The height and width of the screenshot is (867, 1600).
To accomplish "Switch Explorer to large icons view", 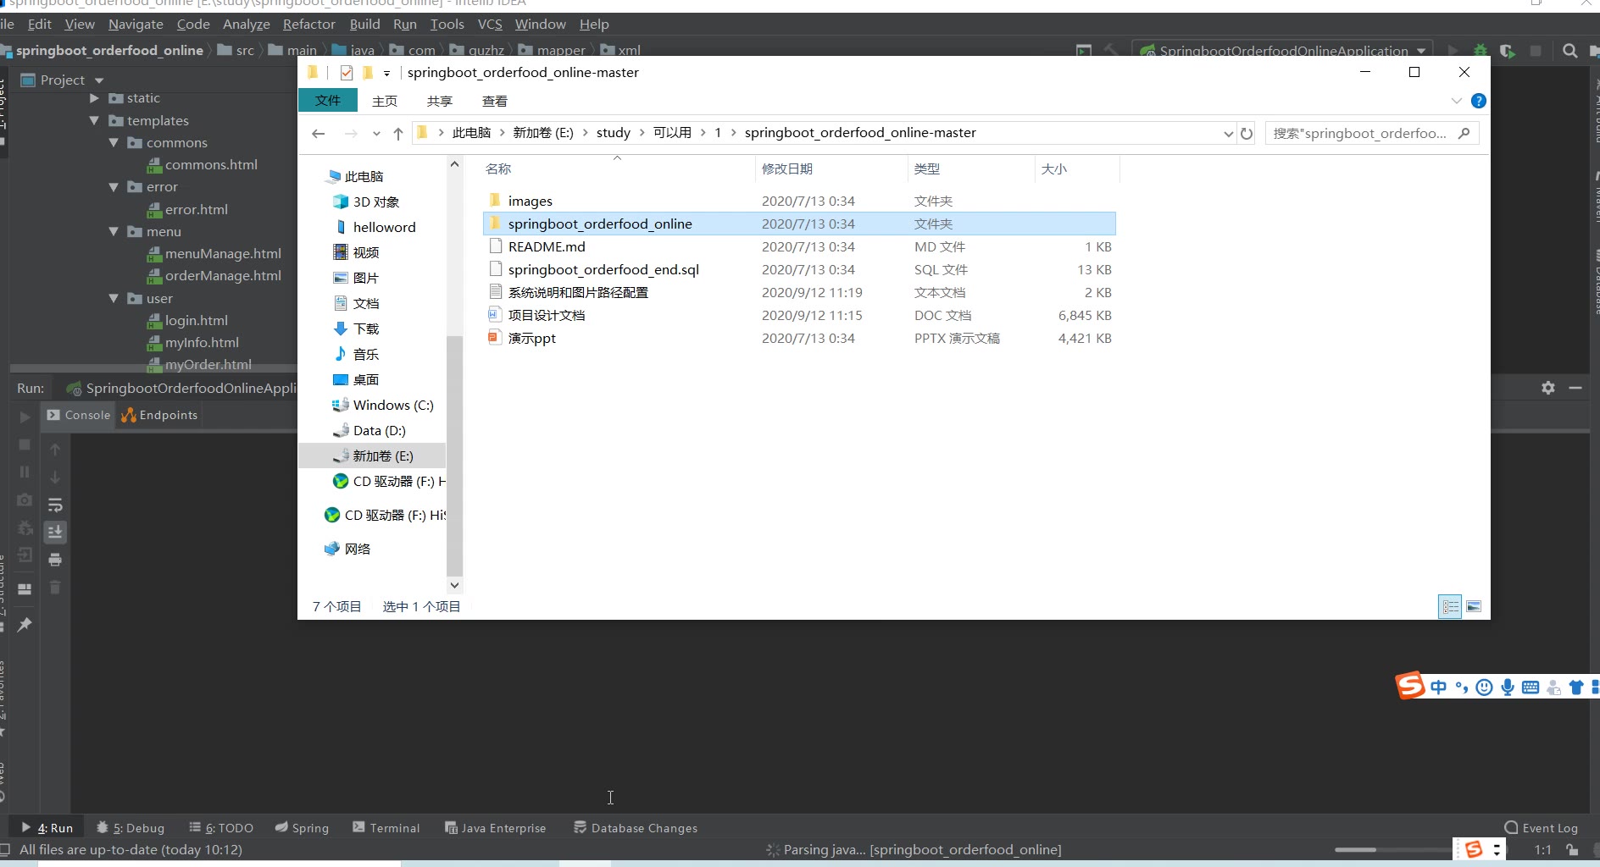I will [1474, 606].
